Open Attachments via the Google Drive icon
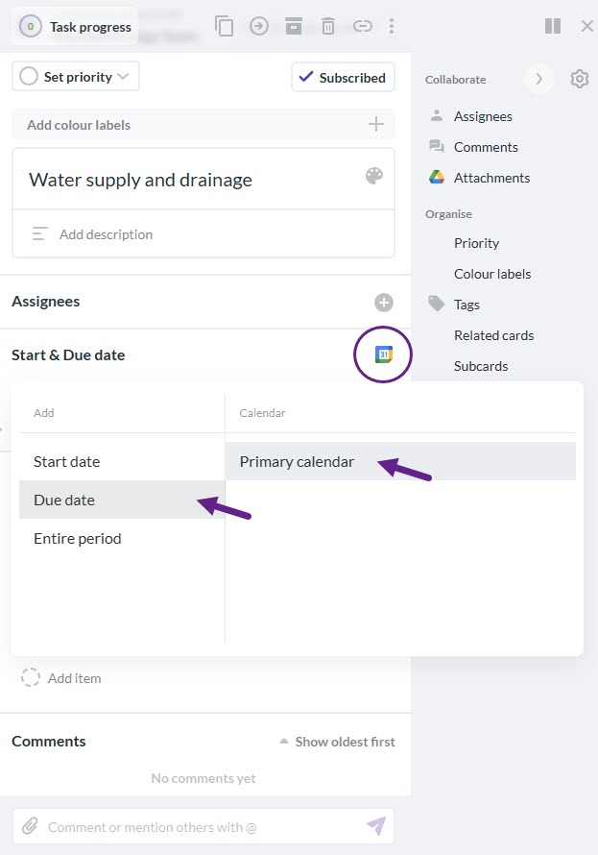Image resolution: width=598 pixels, height=855 pixels. click(439, 177)
